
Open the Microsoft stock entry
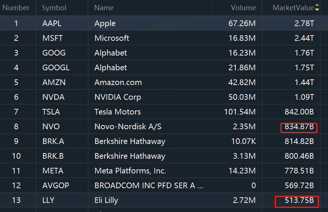click(112, 38)
